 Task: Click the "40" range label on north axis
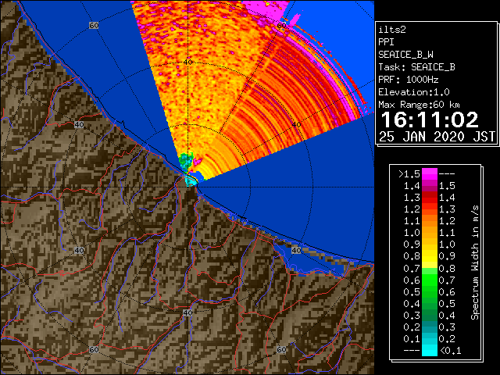click(x=187, y=62)
